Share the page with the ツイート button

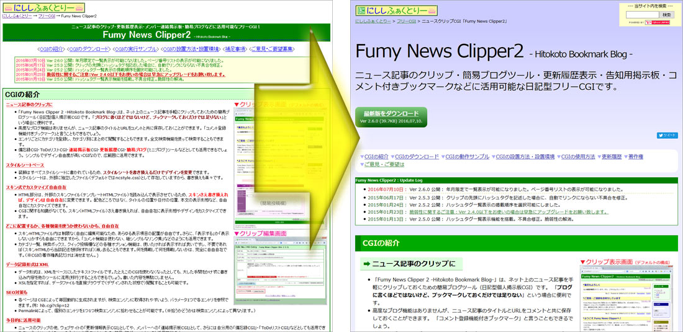(667, 136)
